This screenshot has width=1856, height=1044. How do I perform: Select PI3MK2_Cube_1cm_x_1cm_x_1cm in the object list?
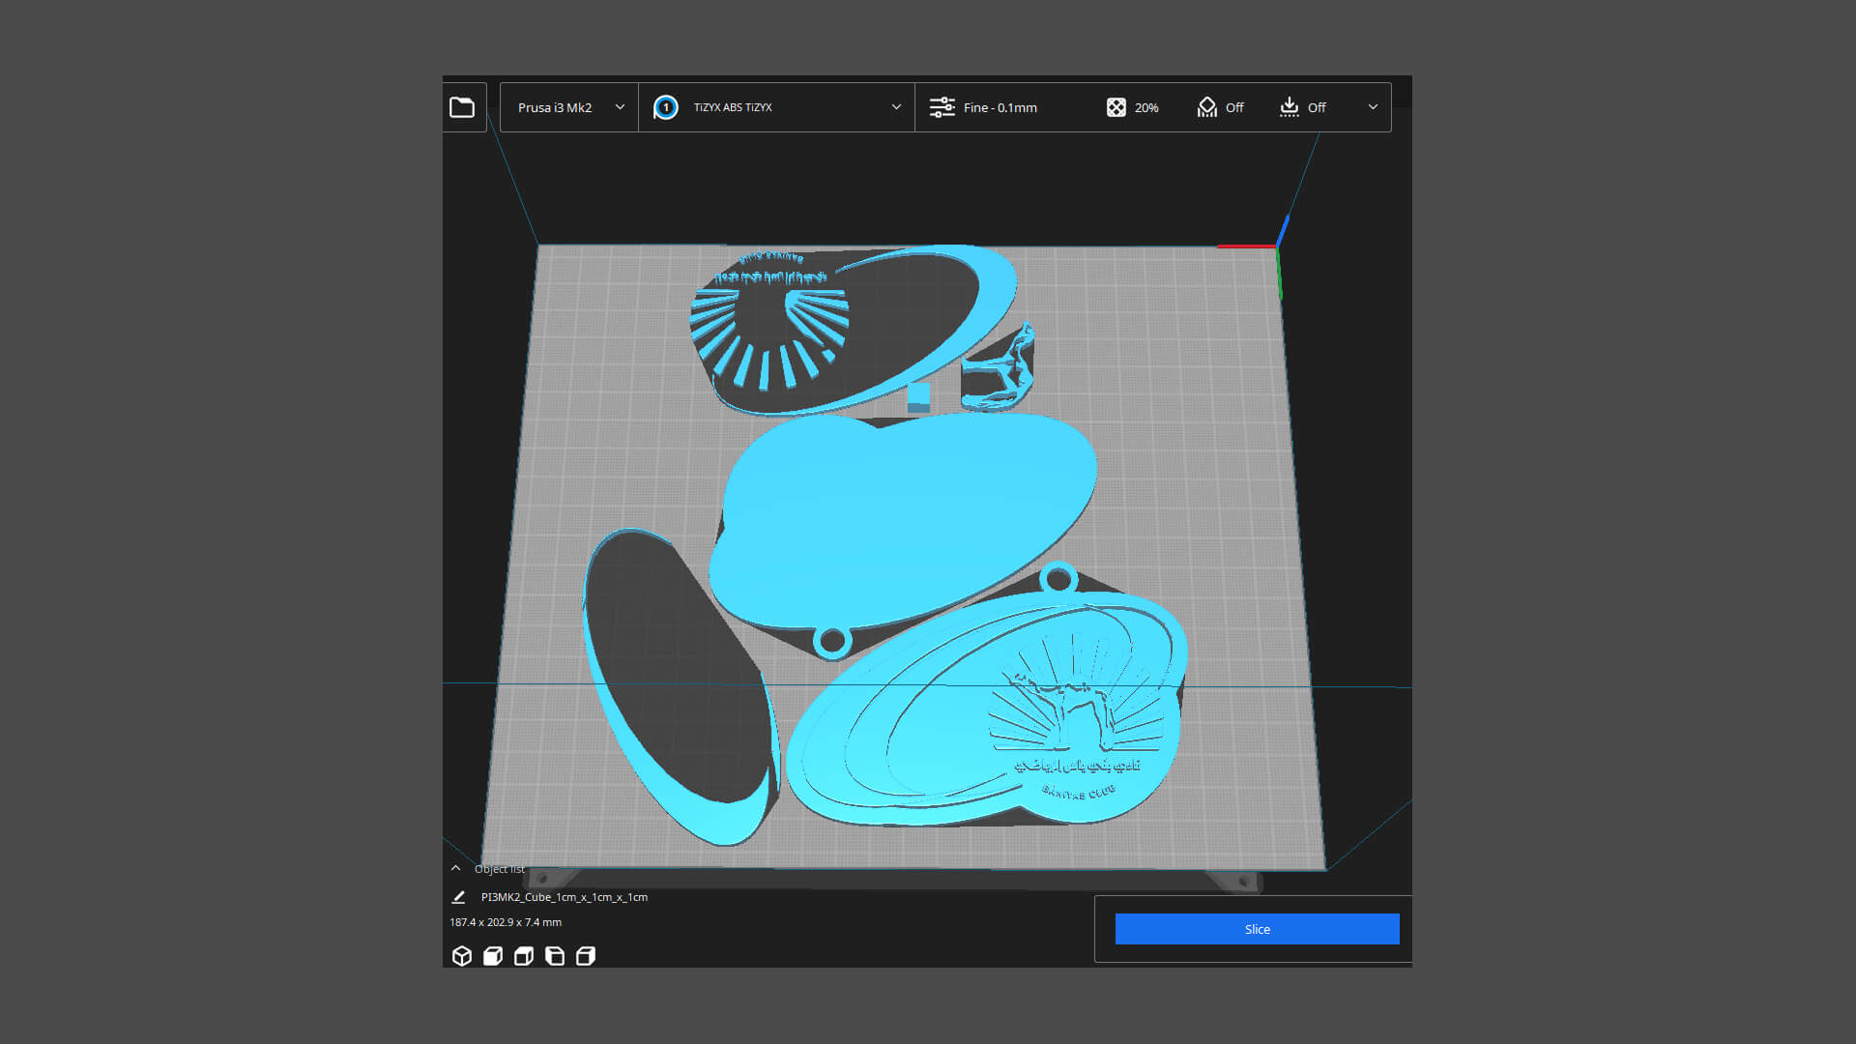[x=565, y=897]
